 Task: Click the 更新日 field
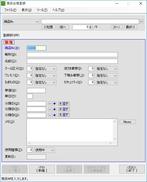point(36,157)
